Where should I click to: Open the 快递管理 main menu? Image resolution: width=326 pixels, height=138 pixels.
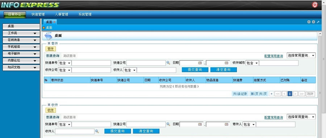pyautogui.click(x=38, y=14)
